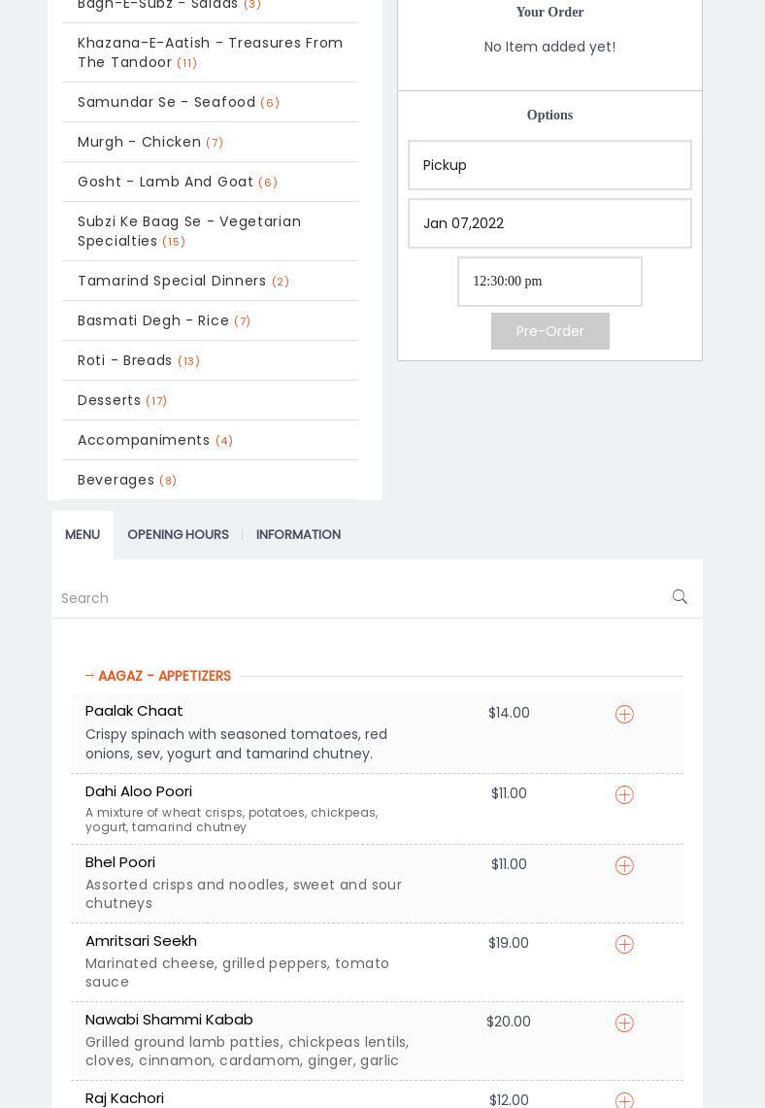Add Paalak Chaat to the order
This screenshot has height=1108, width=765.
pos(624,714)
